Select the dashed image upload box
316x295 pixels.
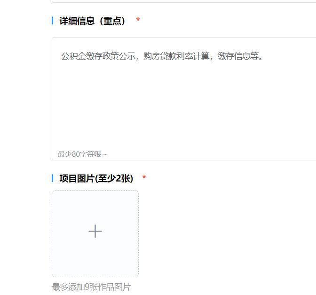pyautogui.click(x=95, y=234)
